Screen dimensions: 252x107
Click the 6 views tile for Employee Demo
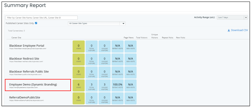pos(79,86)
